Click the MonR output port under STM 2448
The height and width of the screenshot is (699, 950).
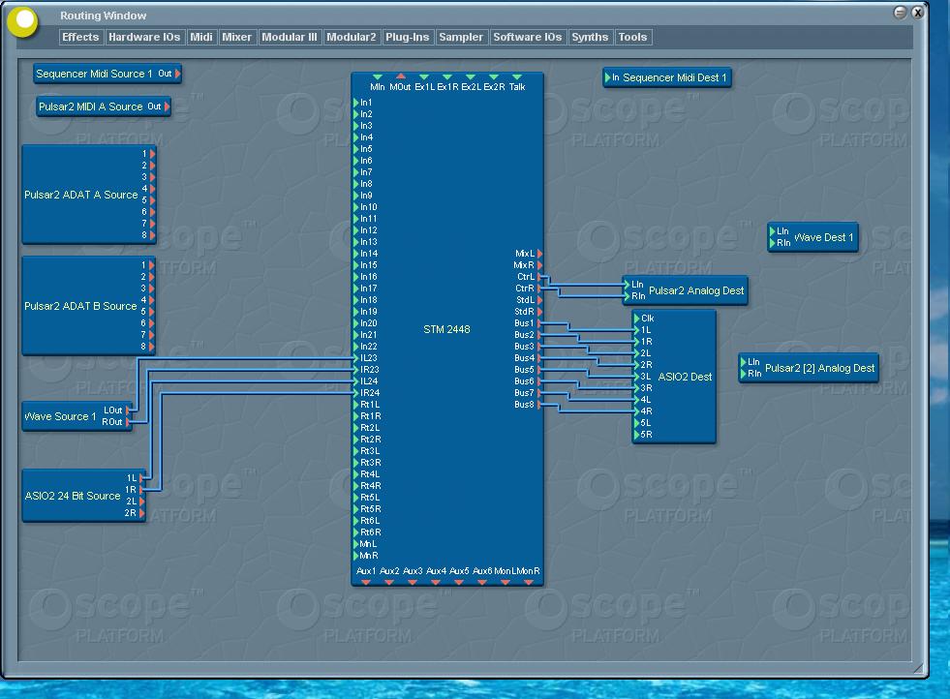pos(529,582)
